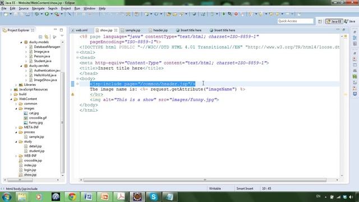
Task: Collapse the images folder
Action: click(16, 108)
